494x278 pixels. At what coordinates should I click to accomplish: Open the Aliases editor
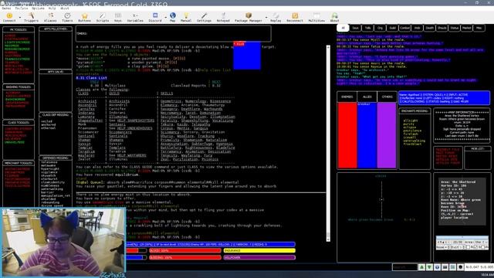pos(50,17)
